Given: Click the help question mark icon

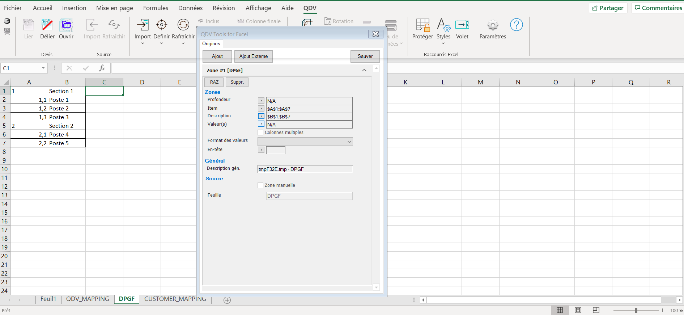Looking at the screenshot, I should 516,25.
